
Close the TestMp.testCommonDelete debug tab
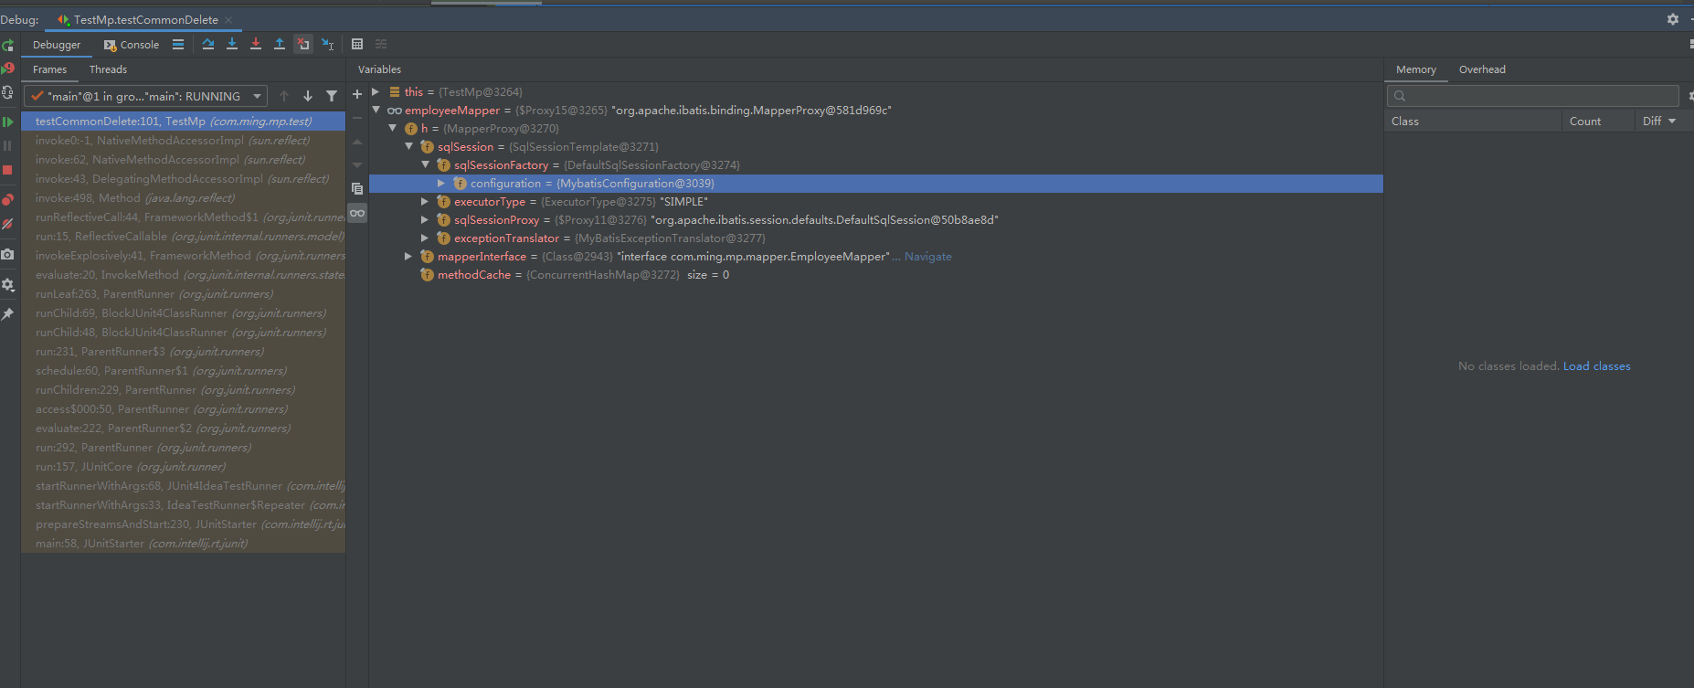228,20
